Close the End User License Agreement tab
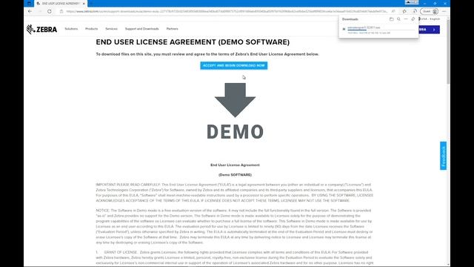The width and height of the screenshot is (474, 267). (84, 3)
